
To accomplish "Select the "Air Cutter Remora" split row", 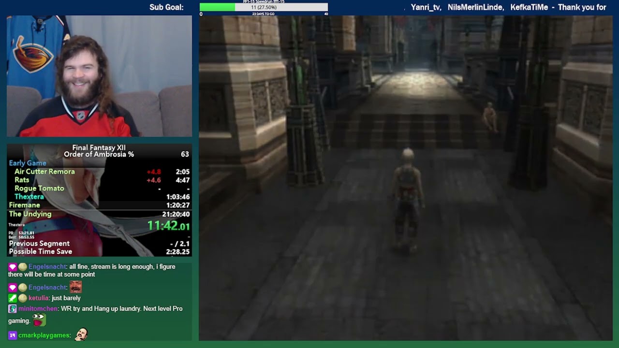I will click(99, 172).
